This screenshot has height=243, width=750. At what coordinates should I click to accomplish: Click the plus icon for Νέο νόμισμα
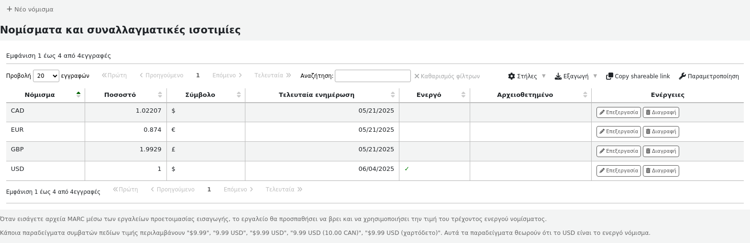pos(9,9)
